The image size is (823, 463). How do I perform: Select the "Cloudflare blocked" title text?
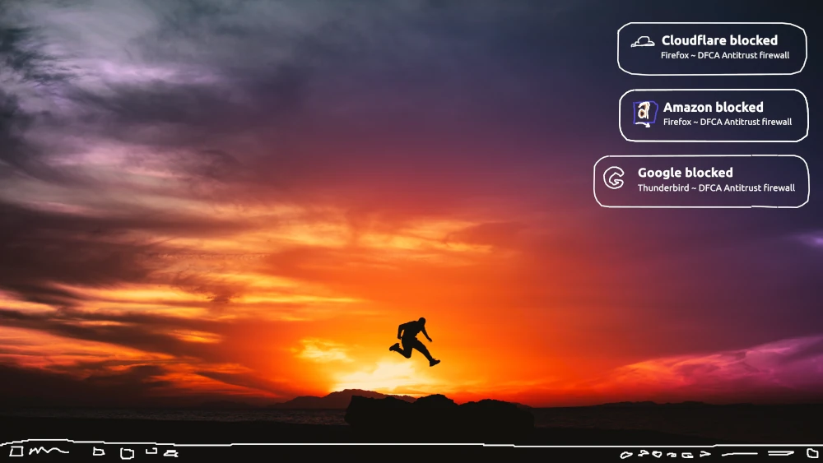click(x=719, y=40)
